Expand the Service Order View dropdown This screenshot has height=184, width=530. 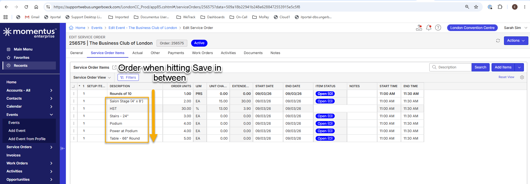92,78
